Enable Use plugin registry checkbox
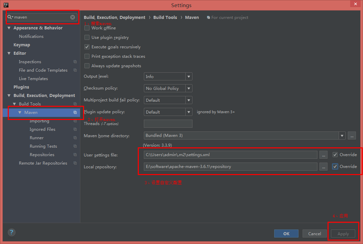The height and width of the screenshot is (244, 363). click(x=87, y=37)
